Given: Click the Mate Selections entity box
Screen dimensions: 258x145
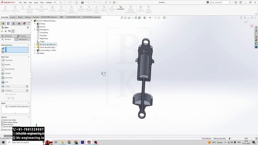Looking at the screenshot, I should click(17, 50).
